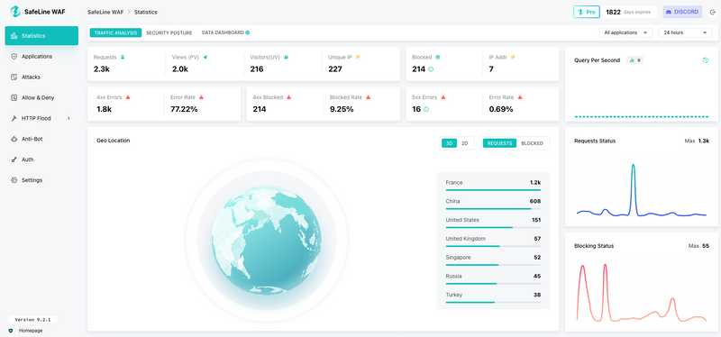Open Settings gear in the sidebar

[x=14, y=180]
